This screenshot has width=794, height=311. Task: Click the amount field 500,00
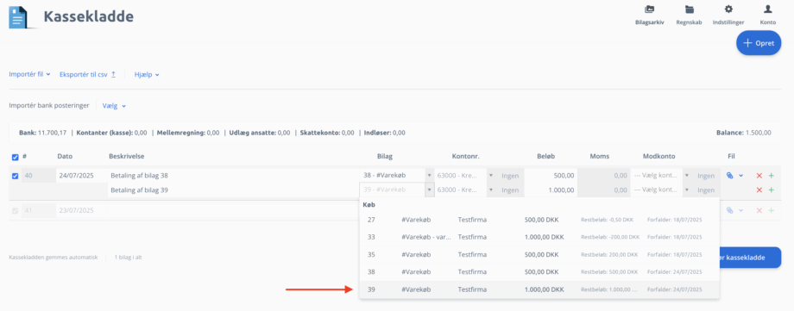pos(551,176)
